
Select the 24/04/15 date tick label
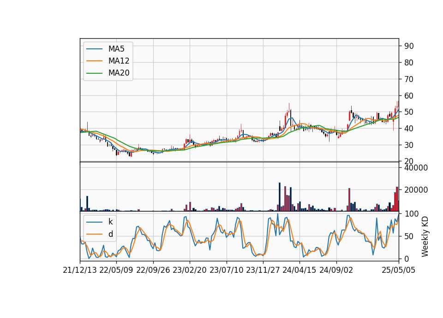pyautogui.click(x=299, y=270)
